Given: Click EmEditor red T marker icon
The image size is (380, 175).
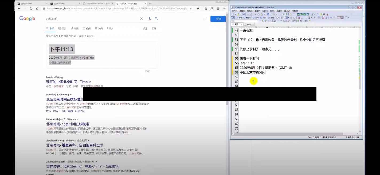Looking at the screenshot, I should 327,14.
